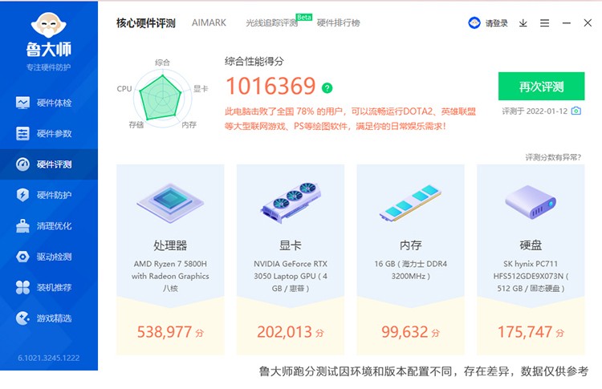Click the 请登录 login link
602x389 pixels.
[x=496, y=23]
